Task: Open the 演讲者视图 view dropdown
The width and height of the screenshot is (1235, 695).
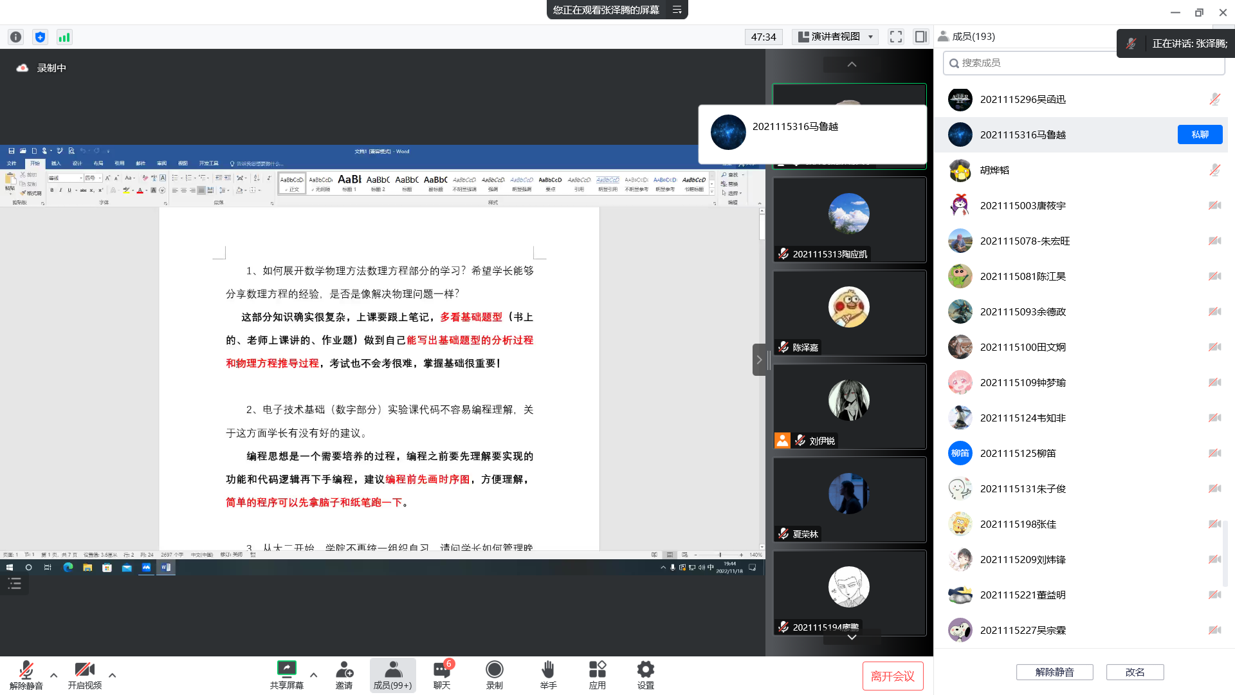Action: (836, 37)
